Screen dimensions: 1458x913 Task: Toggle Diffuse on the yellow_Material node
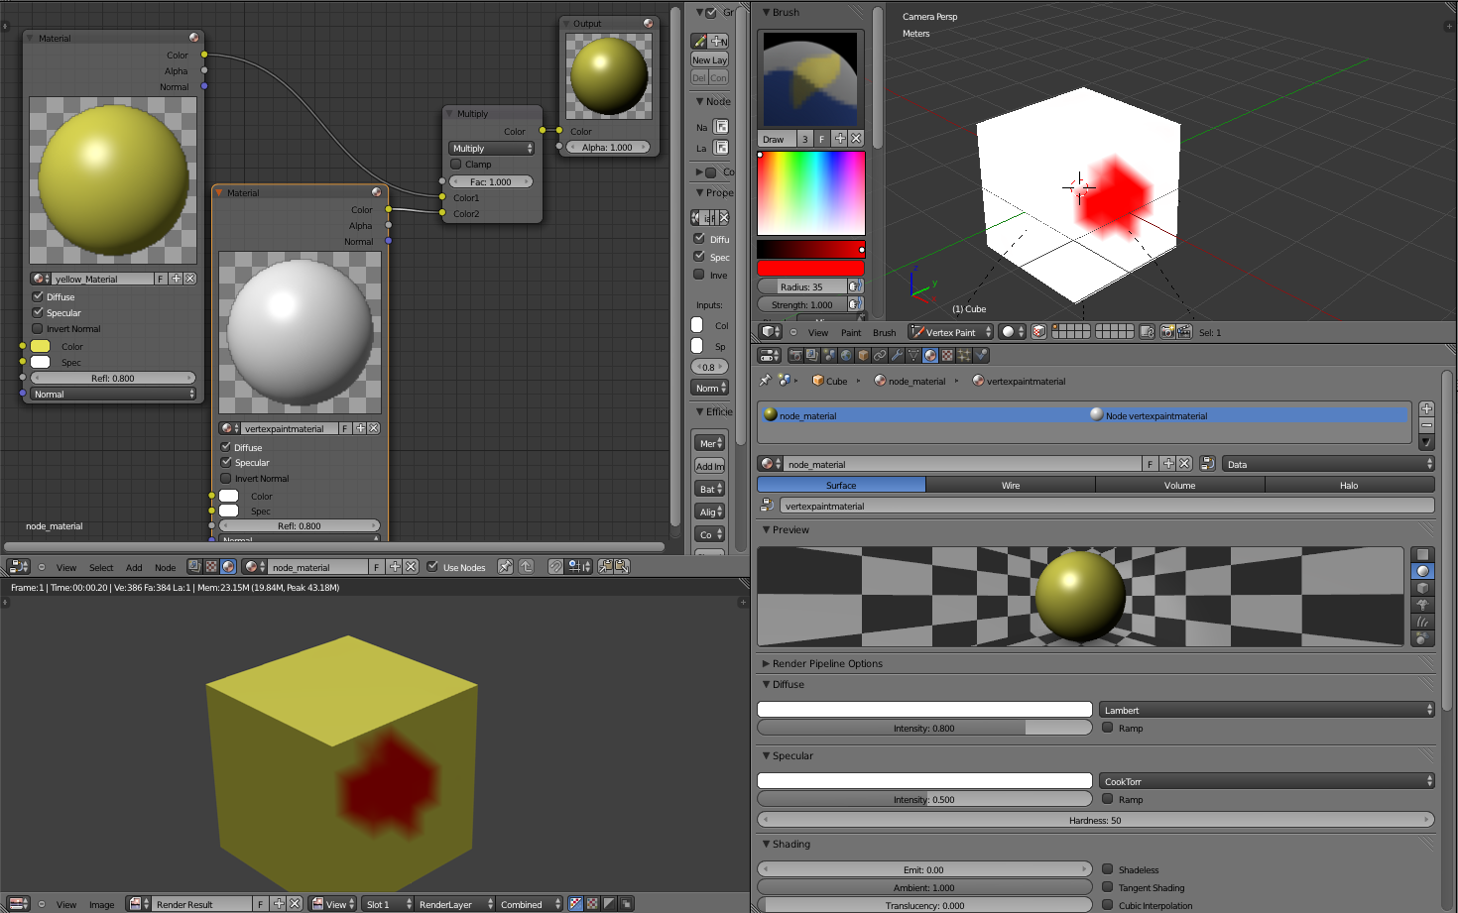tap(38, 296)
